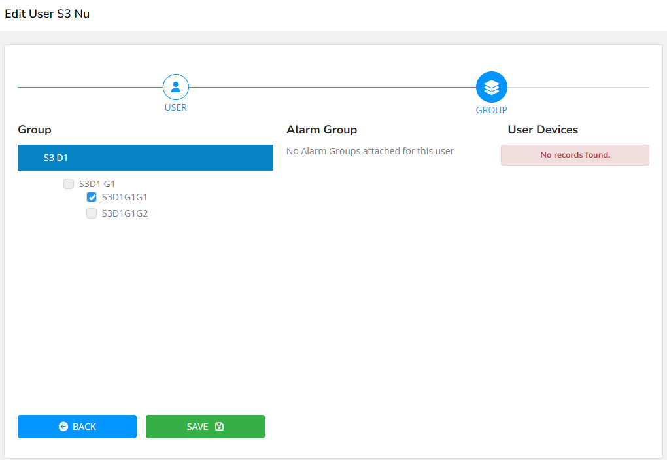Screen dimensions: 667x460
Task: Select the S3D1G1G1 tree label
Action: pos(124,197)
